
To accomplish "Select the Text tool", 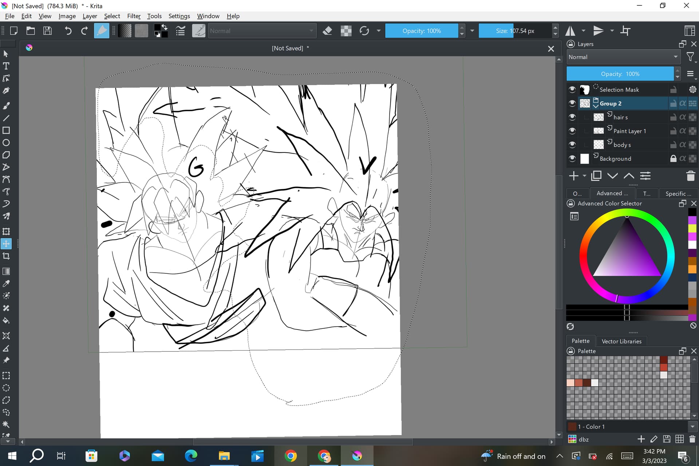I will (6, 66).
